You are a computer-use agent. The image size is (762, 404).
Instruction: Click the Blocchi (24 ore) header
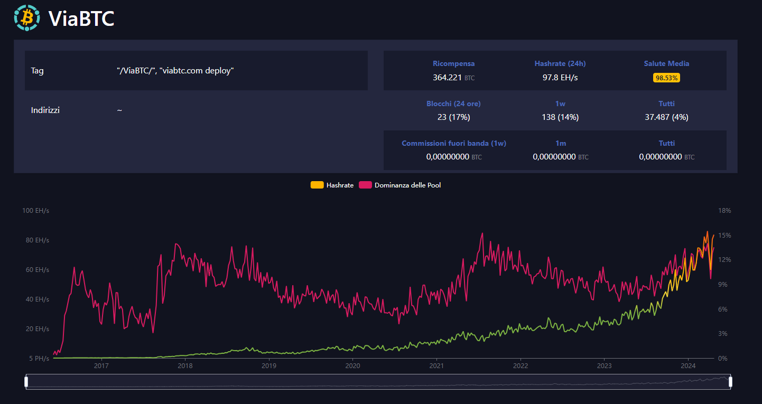tap(454, 104)
